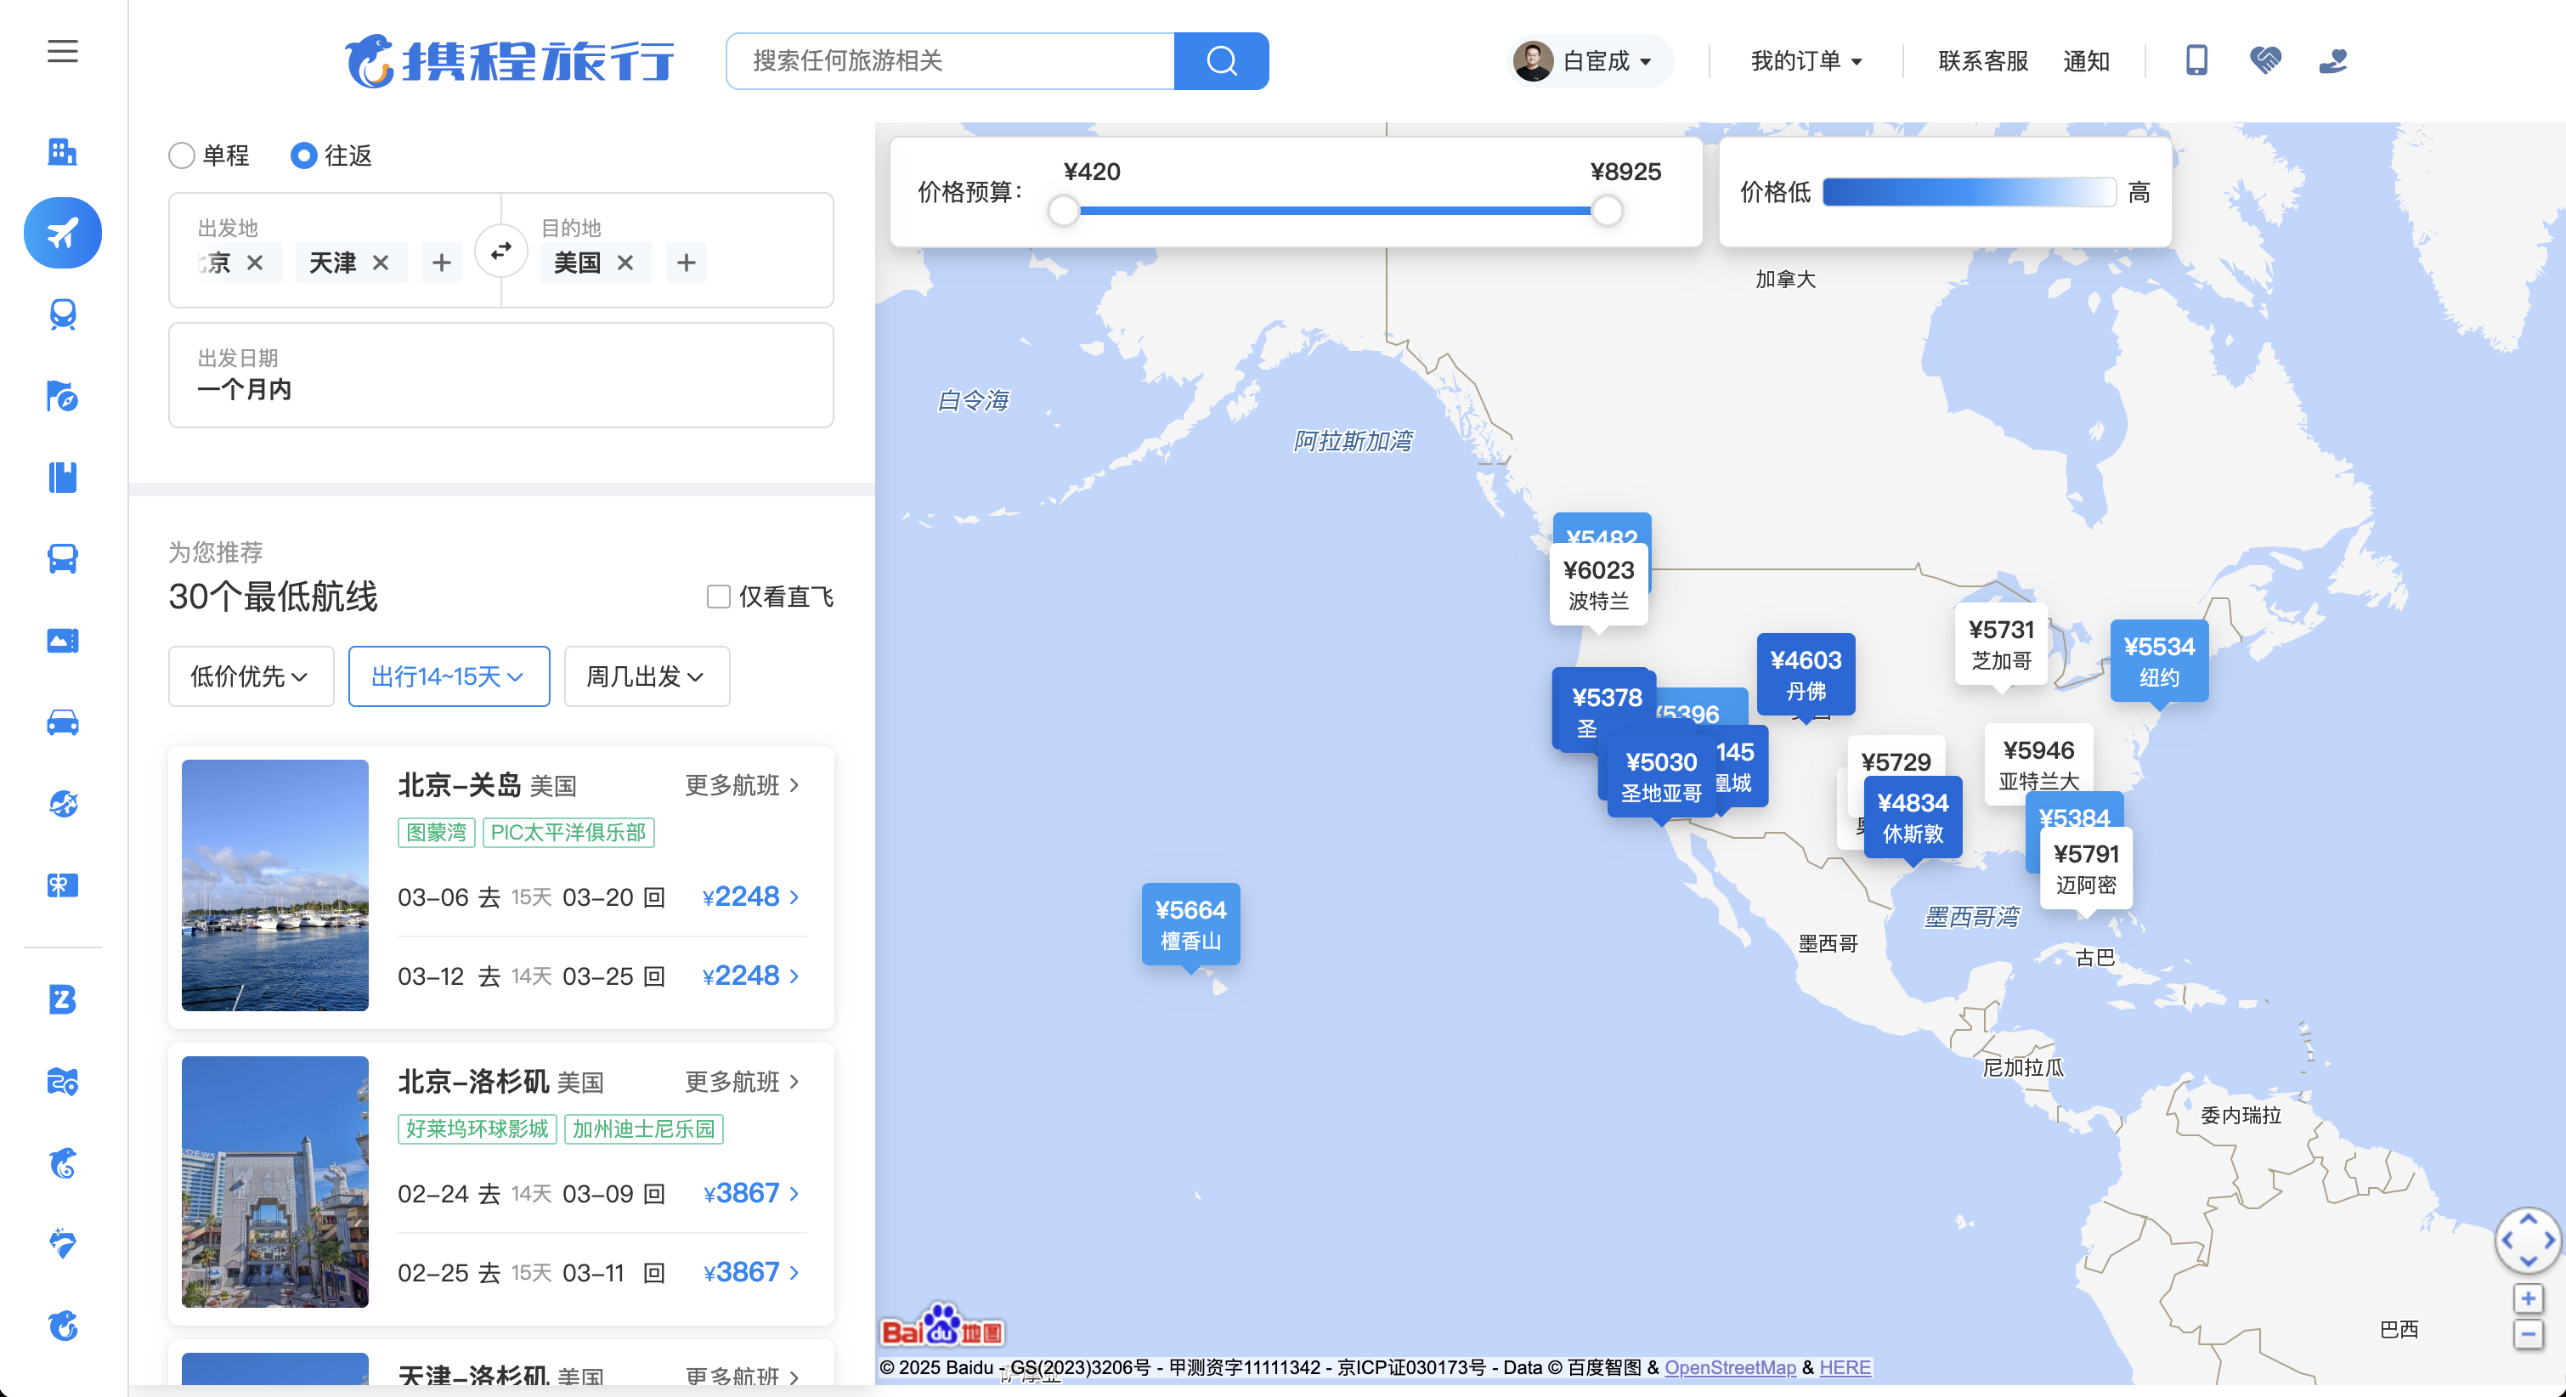Open the mobile app icon in header
The image size is (2566, 1397).
coord(2196,61)
